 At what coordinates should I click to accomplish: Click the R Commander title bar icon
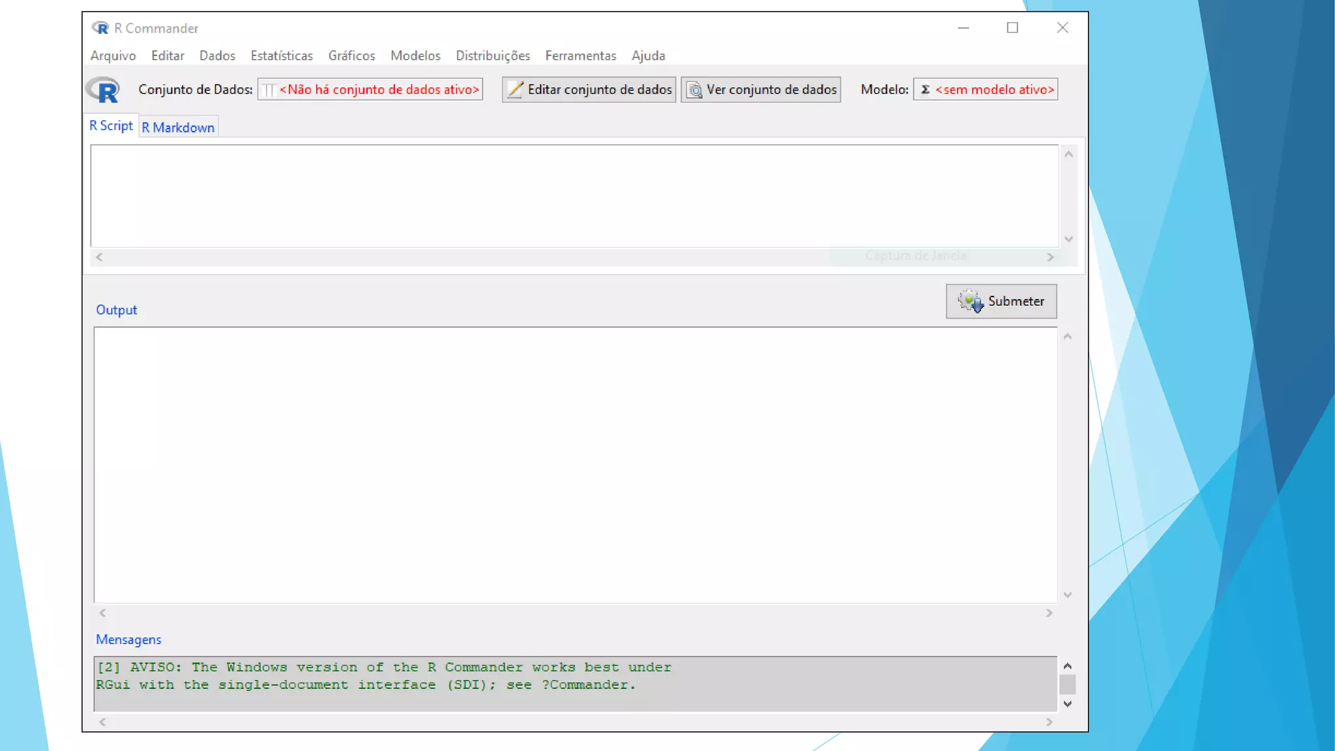click(x=100, y=28)
